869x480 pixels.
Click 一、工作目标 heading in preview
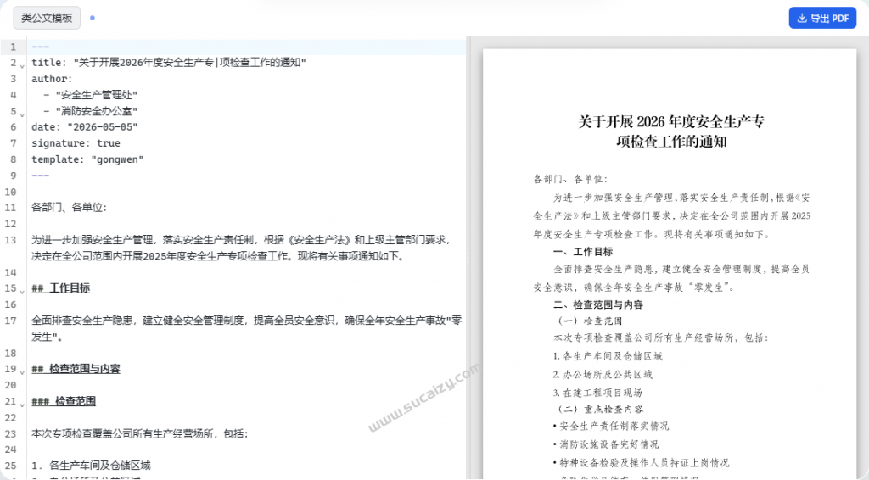tap(583, 252)
